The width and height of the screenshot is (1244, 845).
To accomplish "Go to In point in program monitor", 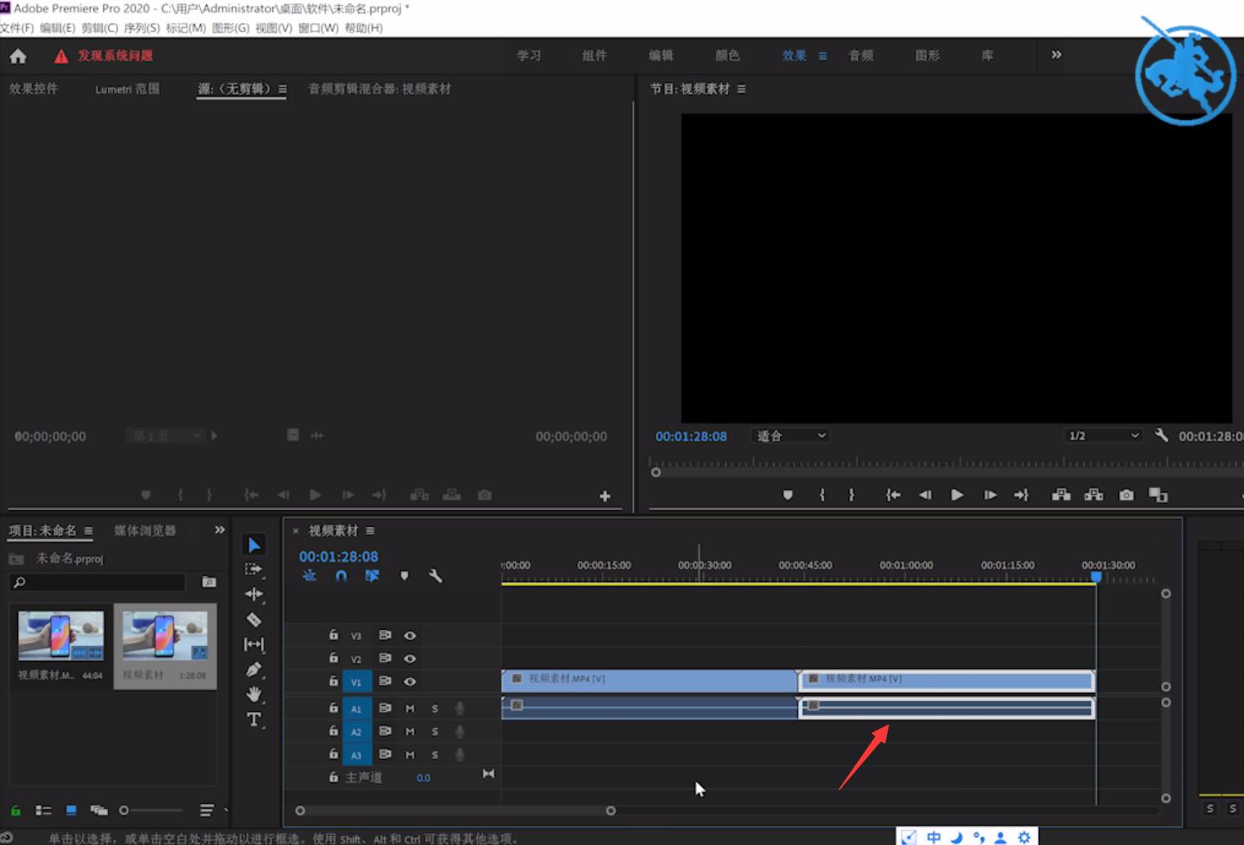I will (893, 495).
